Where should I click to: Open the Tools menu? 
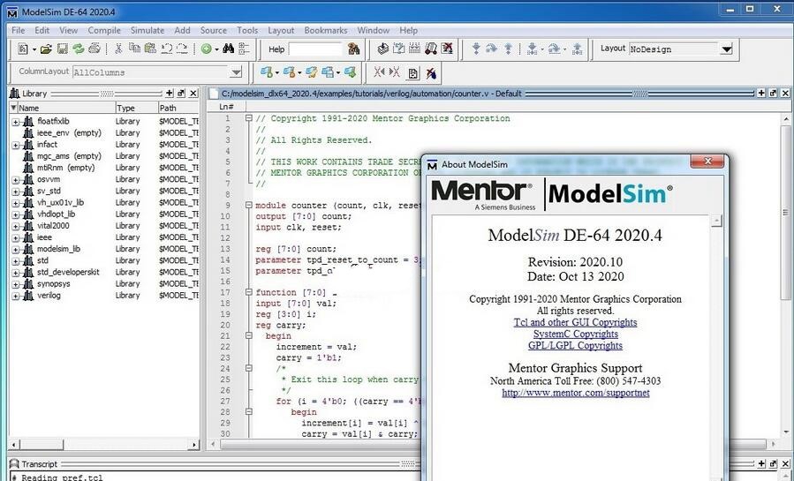pyautogui.click(x=247, y=30)
